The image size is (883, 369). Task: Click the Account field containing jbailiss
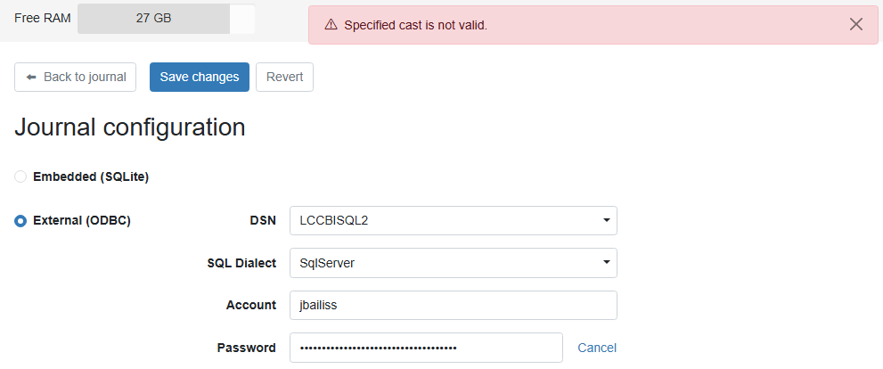(x=454, y=306)
